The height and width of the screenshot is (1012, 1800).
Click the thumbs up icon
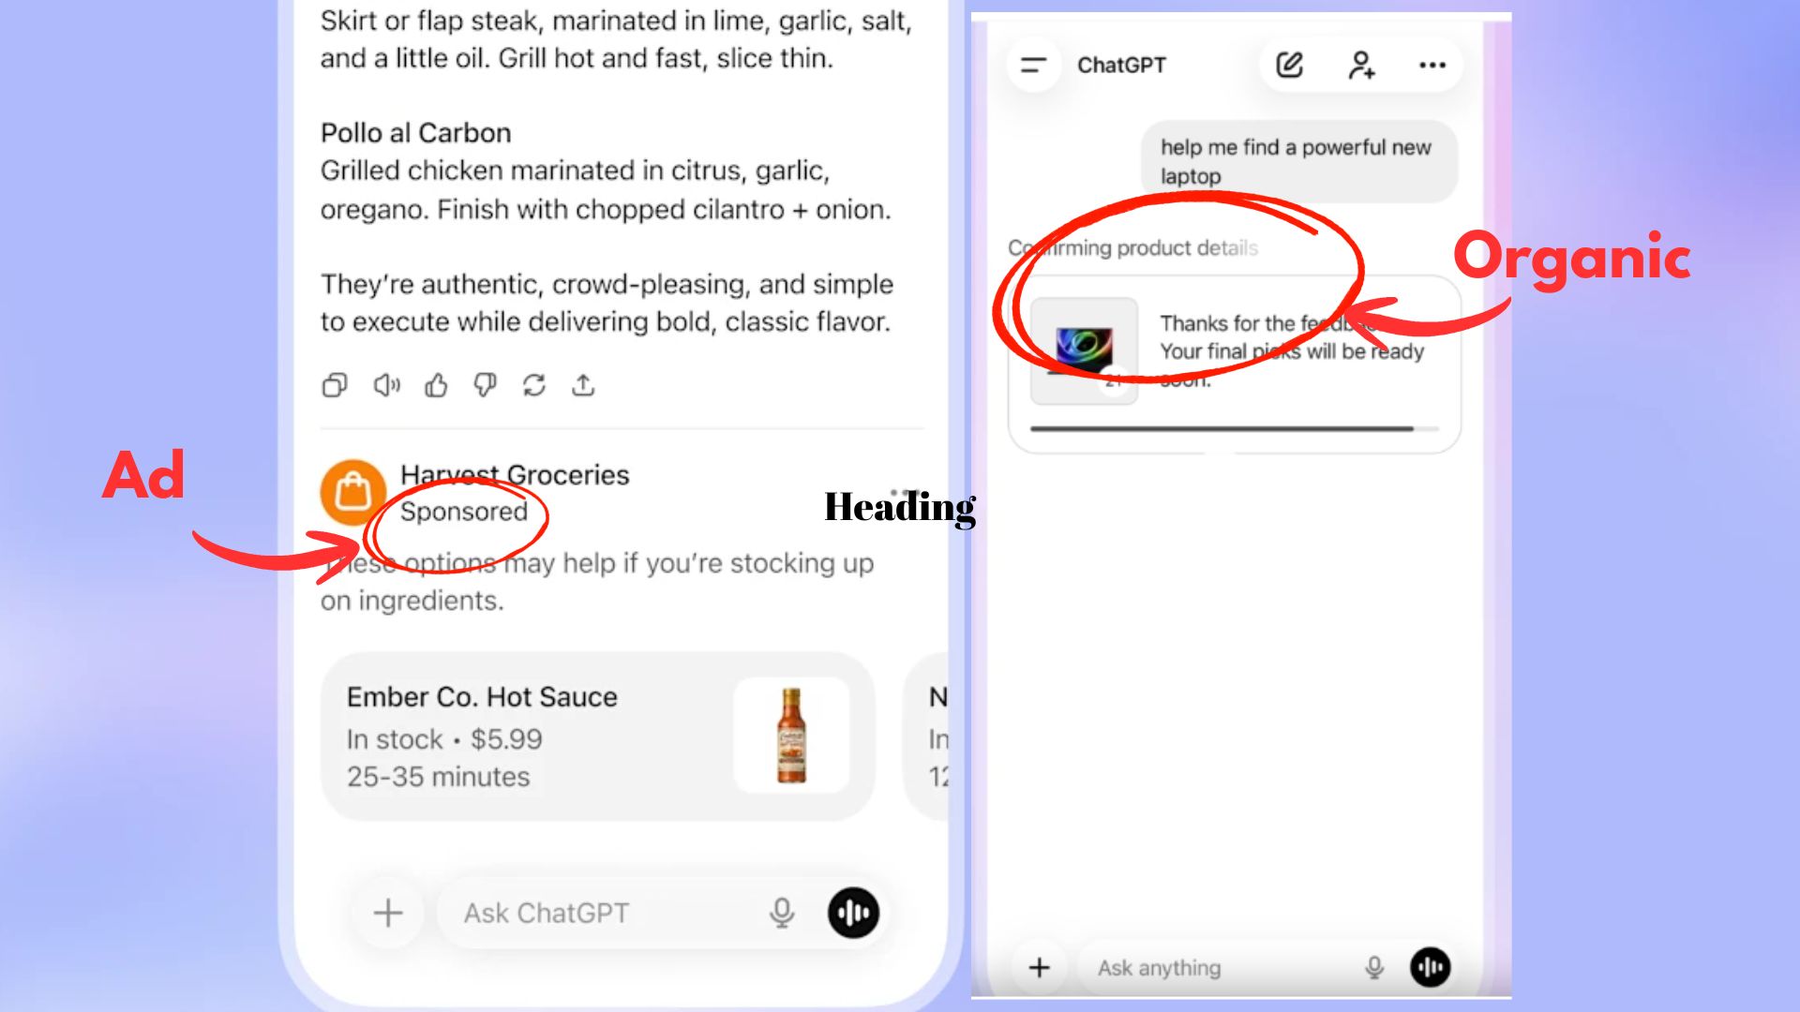pyautogui.click(x=436, y=385)
